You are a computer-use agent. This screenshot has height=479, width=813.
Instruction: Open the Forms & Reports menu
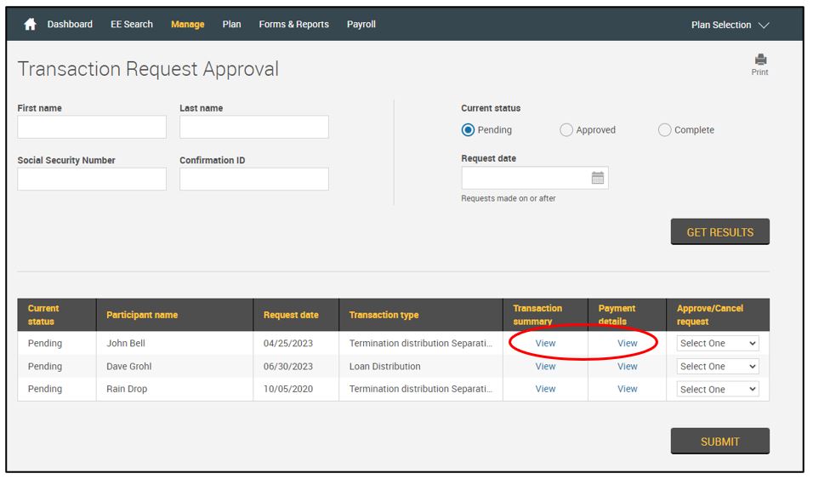click(x=293, y=25)
